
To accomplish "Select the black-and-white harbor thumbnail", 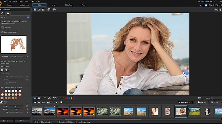I will point(37,111).
